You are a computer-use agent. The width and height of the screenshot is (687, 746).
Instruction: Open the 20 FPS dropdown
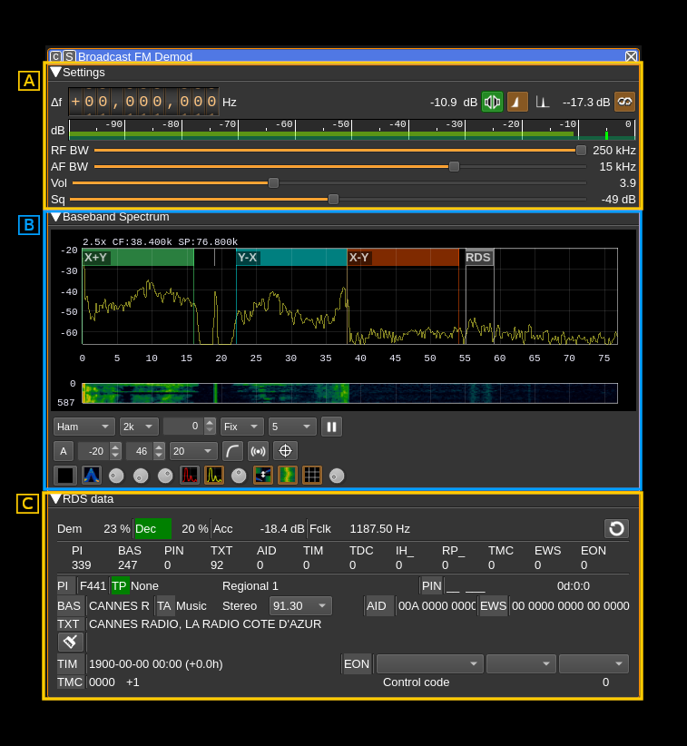click(x=193, y=451)
